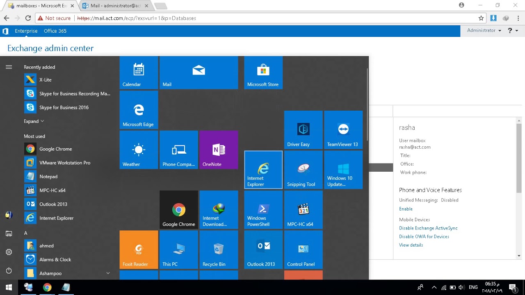Screen dimensions: 525x295
Task: Open Notepad from the taskbar
Action: [66, 287]
